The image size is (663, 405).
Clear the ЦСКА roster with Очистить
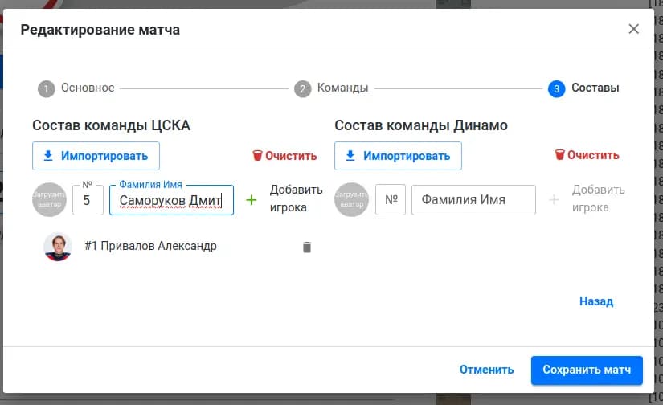[x=284, y=156]
